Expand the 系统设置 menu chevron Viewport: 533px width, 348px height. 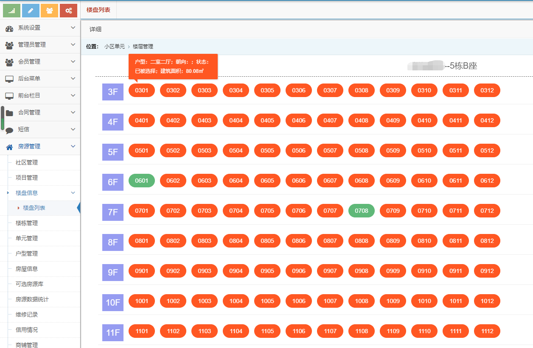pos(73,28)
